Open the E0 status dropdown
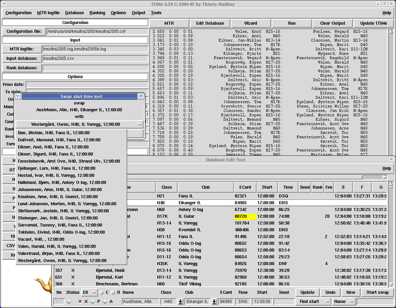This screenshot has height=308, width=396. pos(89,292)
